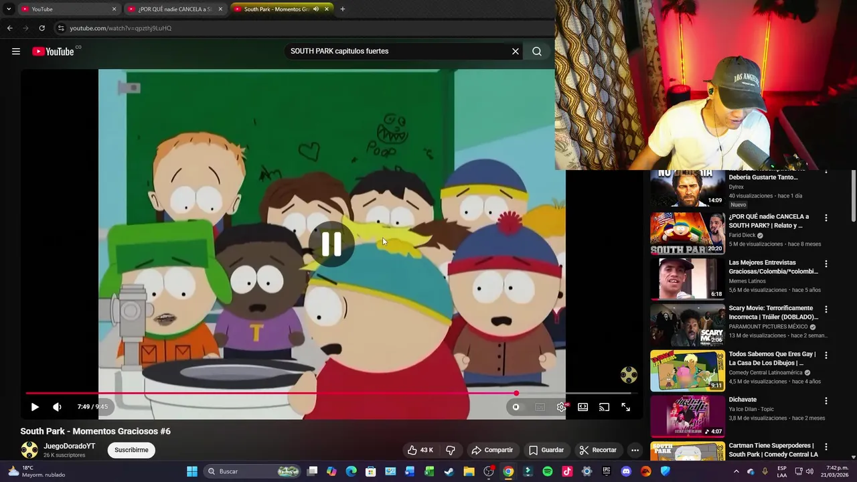Open Comedy Central Latinoamérica channel link

(765, 373)
